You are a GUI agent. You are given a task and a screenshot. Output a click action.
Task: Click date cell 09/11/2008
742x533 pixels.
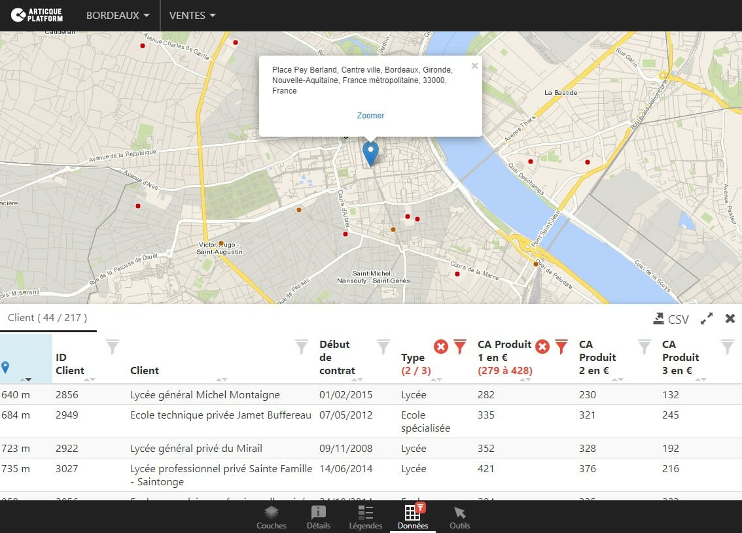tap(345, 448)
